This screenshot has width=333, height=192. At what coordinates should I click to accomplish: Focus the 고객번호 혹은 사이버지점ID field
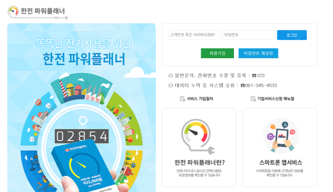[194, 35]
